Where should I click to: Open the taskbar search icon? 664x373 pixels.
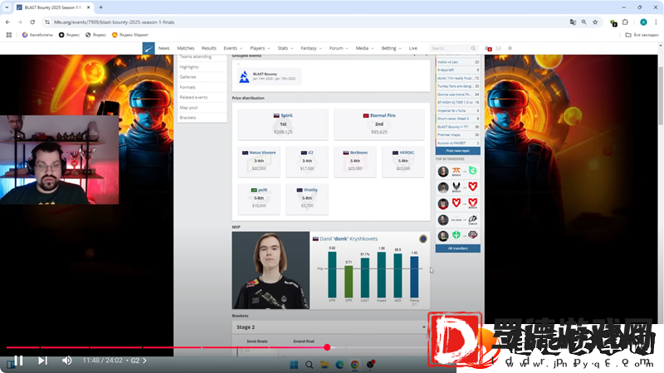(x=309, y=365)
